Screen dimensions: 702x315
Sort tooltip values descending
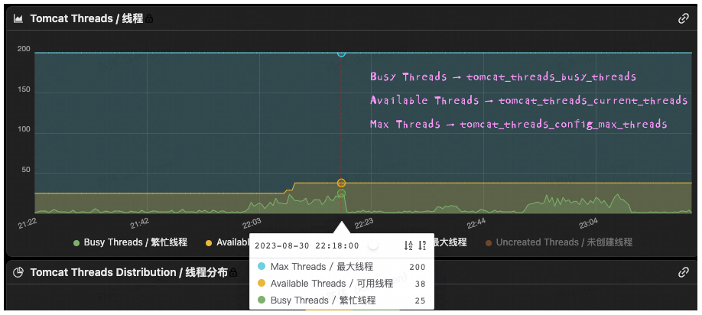tap(422, 245)
